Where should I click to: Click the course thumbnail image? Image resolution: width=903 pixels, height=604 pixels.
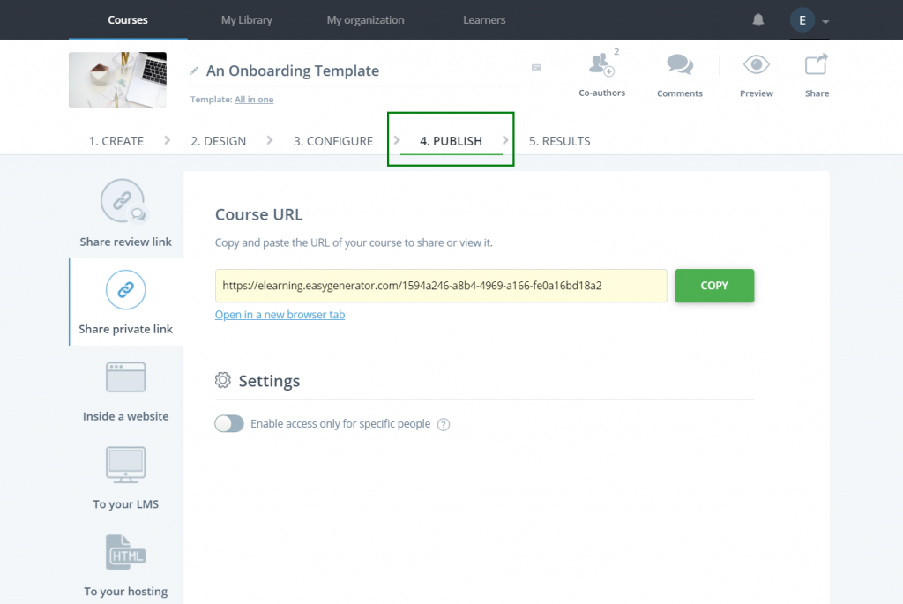coord(118,79)
